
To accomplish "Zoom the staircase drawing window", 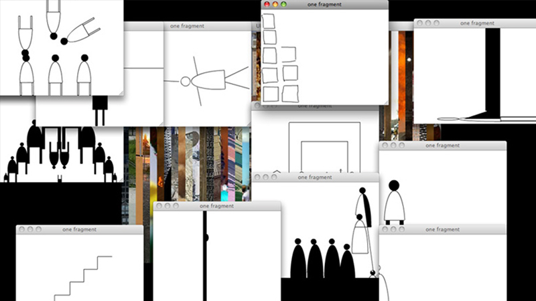I will click(39, 229).
